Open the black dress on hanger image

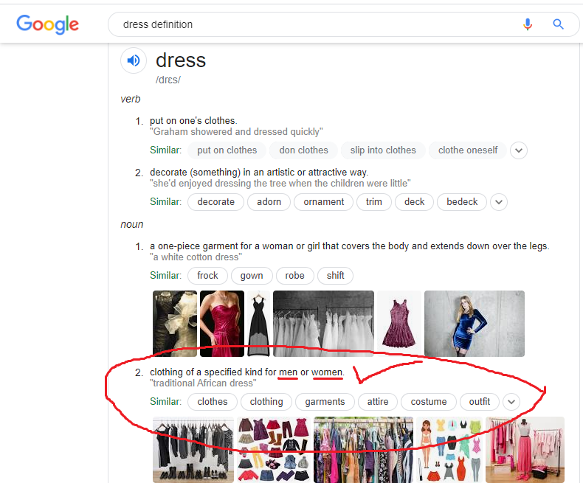pos(259,324)
